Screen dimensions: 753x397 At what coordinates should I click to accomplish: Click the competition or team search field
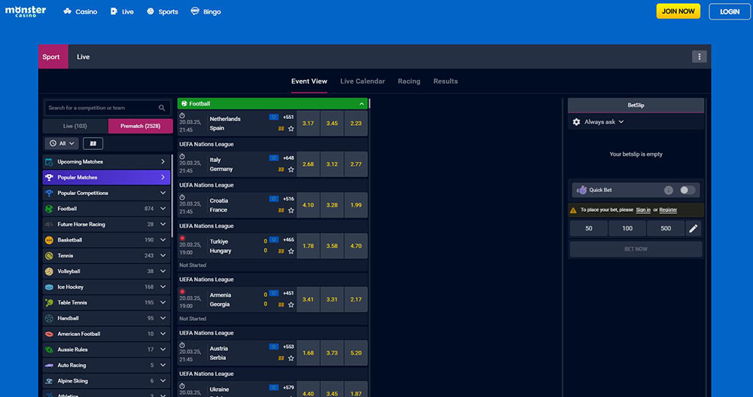point(108,108)
